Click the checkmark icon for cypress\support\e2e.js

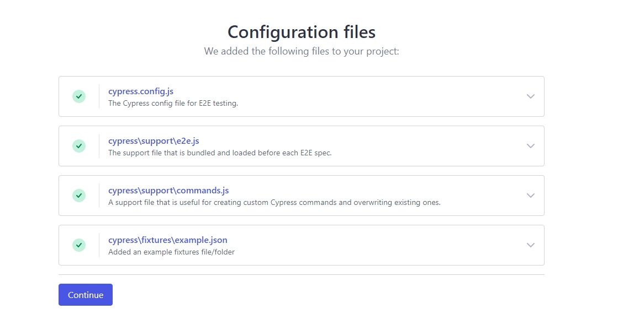79,145
